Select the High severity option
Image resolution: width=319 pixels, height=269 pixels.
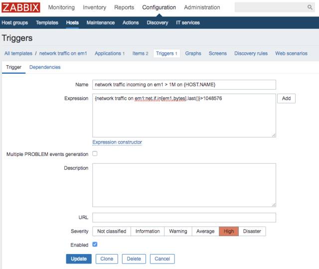(229, 231)
